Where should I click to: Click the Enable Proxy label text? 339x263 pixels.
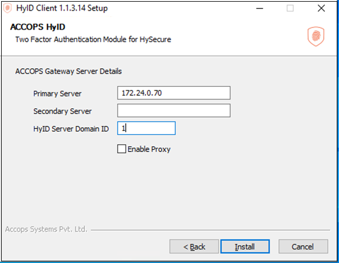149,149
